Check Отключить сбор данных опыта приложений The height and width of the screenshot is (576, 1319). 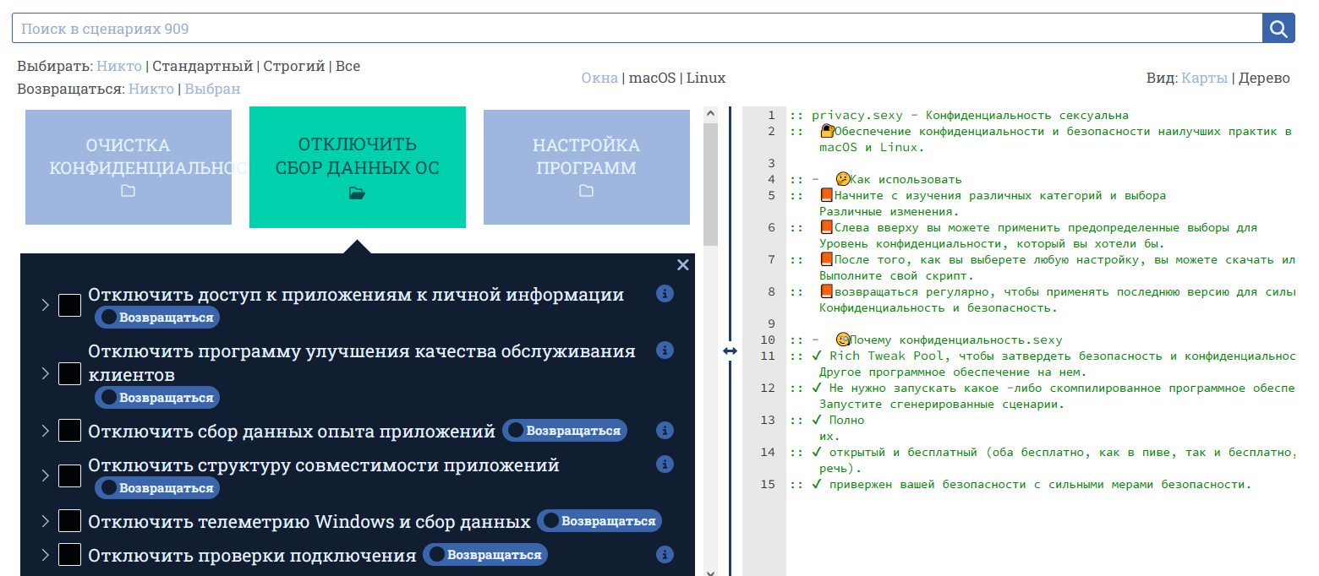pos(69,431)
